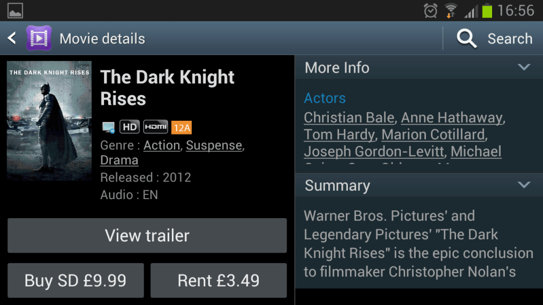Open Anne Hathaway actor link
The image size is (543, 305).
coord(451,117)
